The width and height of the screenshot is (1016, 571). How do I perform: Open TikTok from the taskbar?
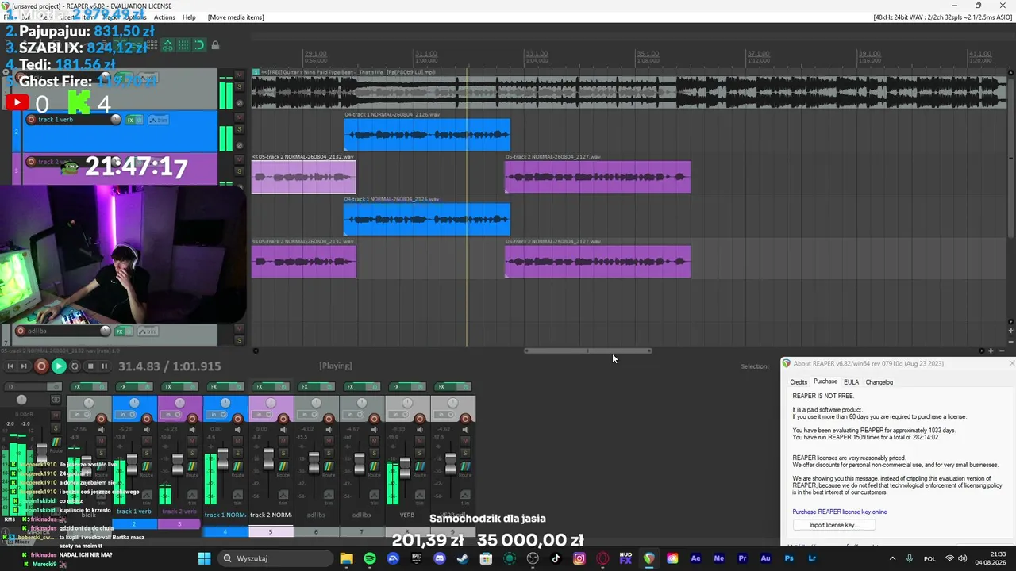tap(556, 558)
